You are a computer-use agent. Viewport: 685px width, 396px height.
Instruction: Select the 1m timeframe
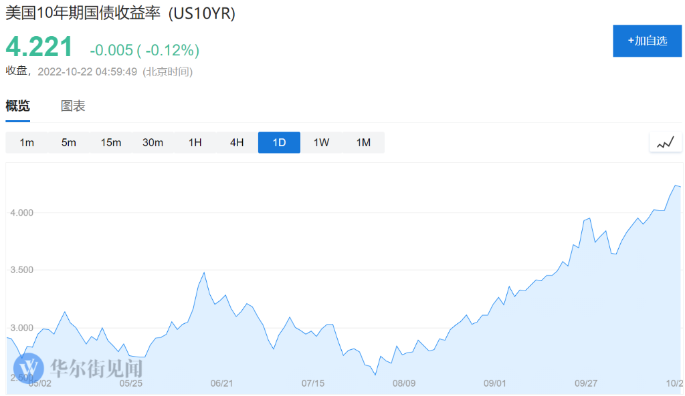pos(27,142)
